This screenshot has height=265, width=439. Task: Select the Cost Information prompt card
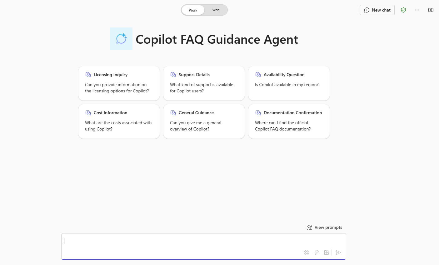tap(119, 121)
